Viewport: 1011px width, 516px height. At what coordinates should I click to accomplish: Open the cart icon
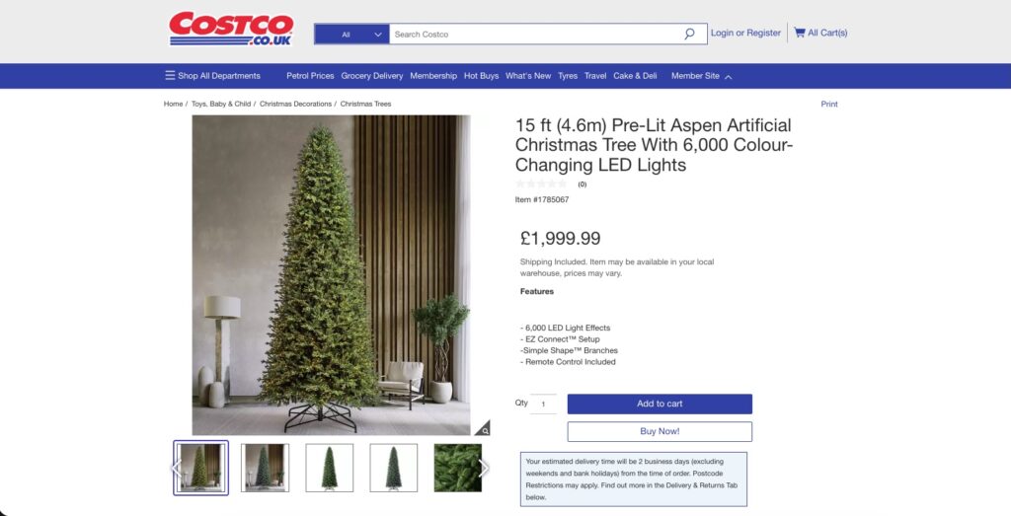800,33
